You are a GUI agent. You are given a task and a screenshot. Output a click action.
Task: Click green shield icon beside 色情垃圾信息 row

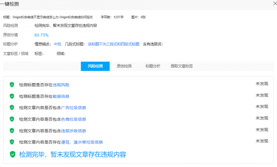(12, 119)
